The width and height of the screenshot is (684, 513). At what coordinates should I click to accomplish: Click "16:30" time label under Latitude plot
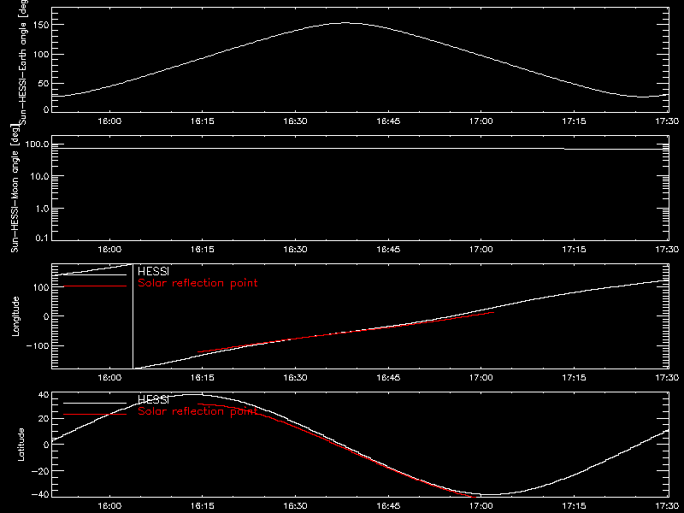[x=295, y=506]
